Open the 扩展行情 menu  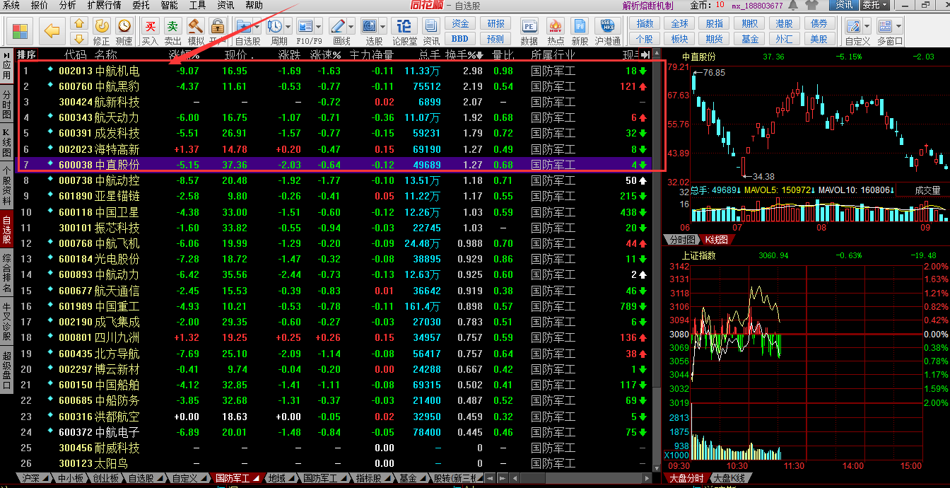click(x=104, y=5)
